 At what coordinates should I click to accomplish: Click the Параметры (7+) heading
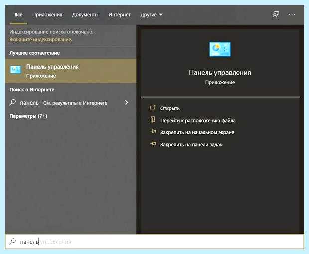click(x=28, y=116)
